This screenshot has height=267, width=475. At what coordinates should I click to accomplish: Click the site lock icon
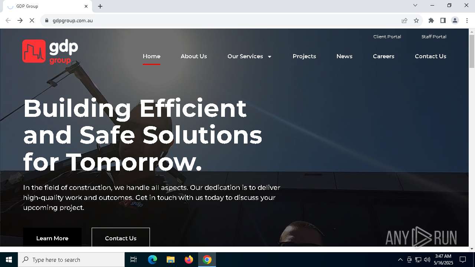click(x=47, y=20)
